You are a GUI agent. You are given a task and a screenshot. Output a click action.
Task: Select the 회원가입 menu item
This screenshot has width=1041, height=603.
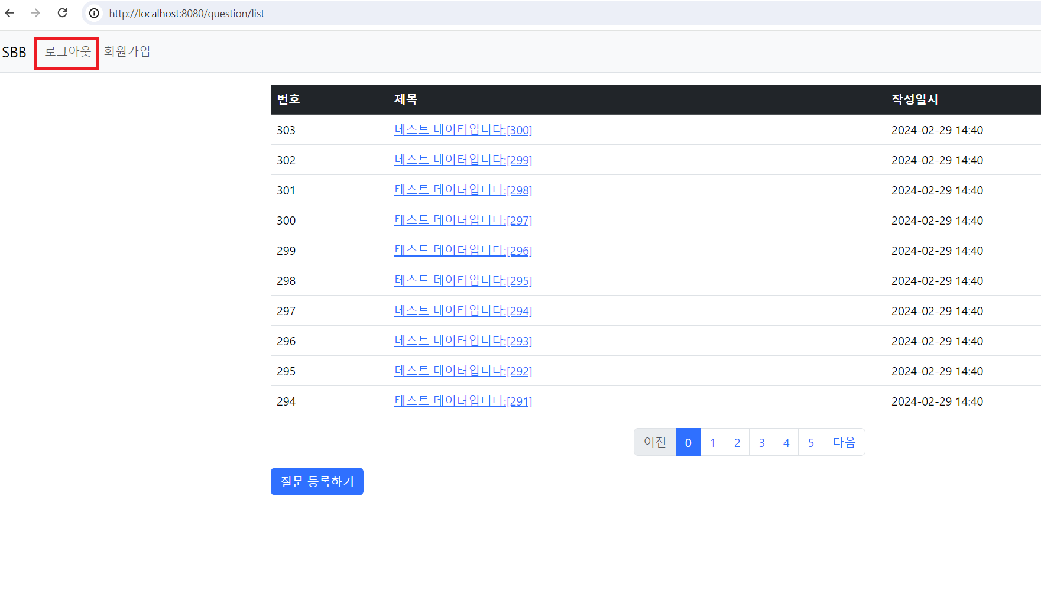point(127,51)
